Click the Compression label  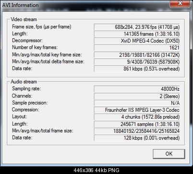(25, 110)
